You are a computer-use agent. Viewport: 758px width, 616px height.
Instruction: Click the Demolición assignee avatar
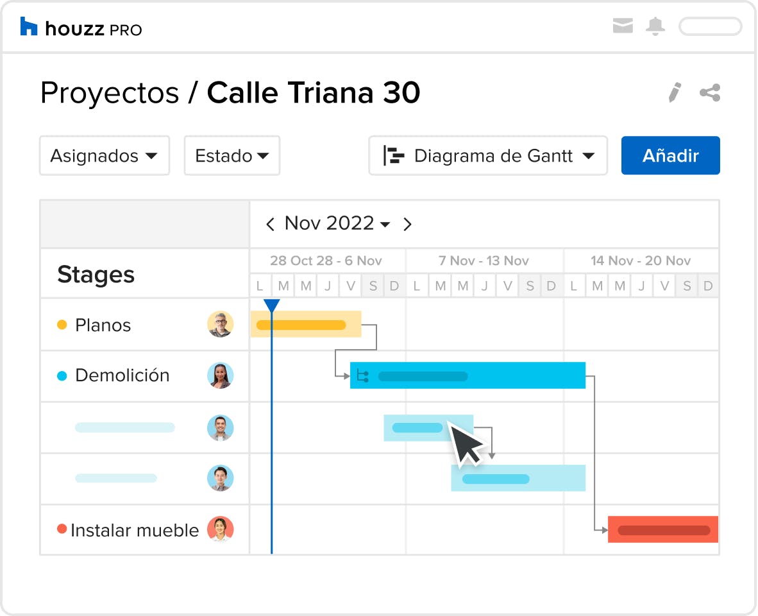click(220, 375)
